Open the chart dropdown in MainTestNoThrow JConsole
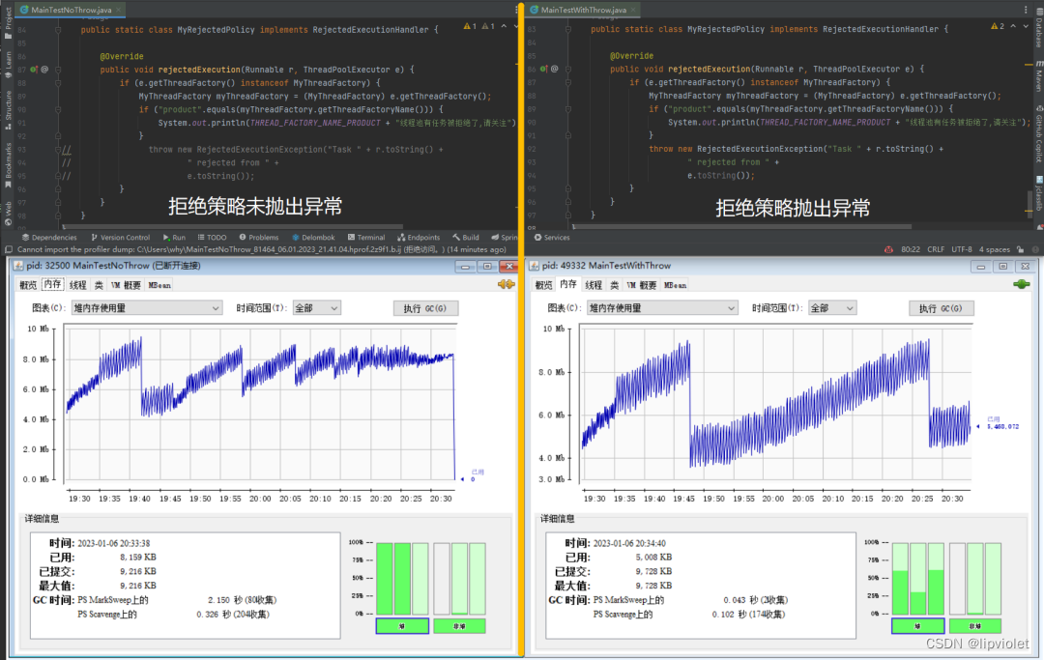 click(x=147, y=308)
